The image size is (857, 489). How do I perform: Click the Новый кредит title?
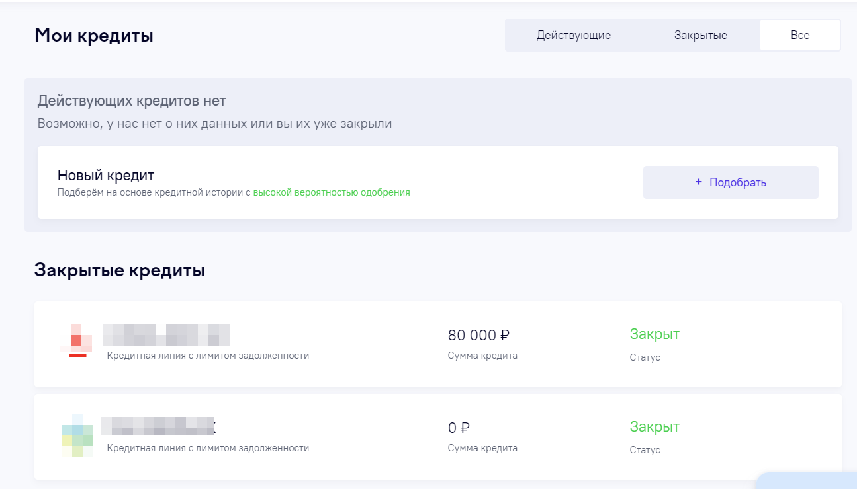pyautogui.click(x=106, y=176)
